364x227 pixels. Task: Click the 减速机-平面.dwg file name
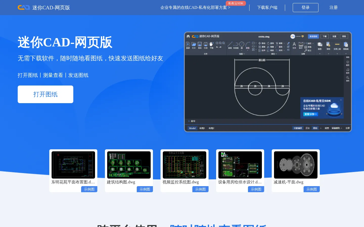tap(288, 182)
